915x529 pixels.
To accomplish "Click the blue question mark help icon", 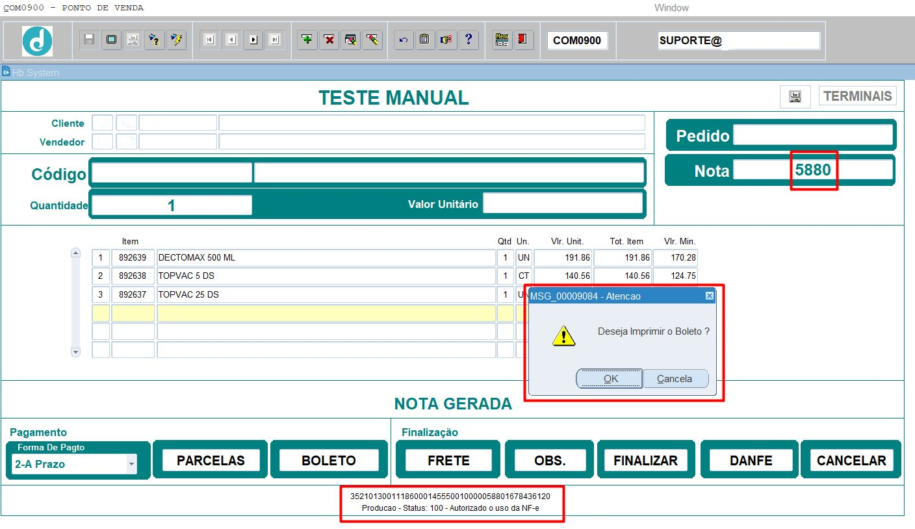I will point(468,40).
